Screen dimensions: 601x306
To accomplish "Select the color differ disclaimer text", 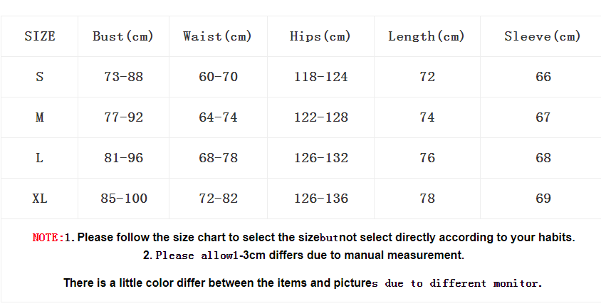I will (302, 283).
